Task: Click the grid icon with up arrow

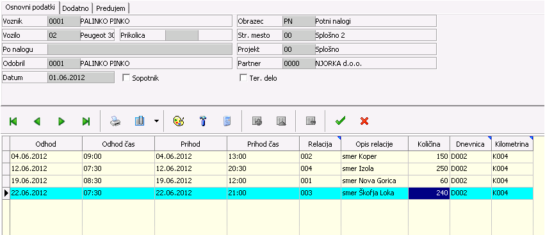Action: pos(281,121)
